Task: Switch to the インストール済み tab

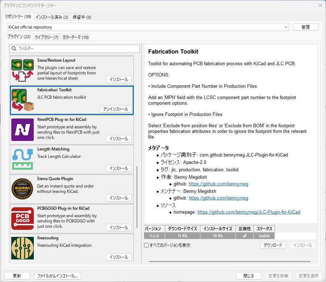Action: pyautogui.click(x=51, y=17)
